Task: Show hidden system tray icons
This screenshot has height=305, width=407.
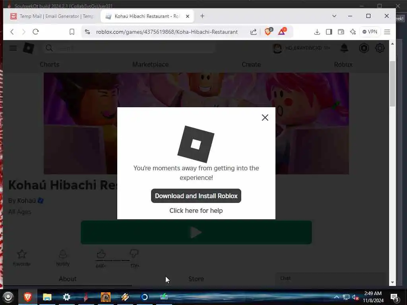Action: point(336,297)
